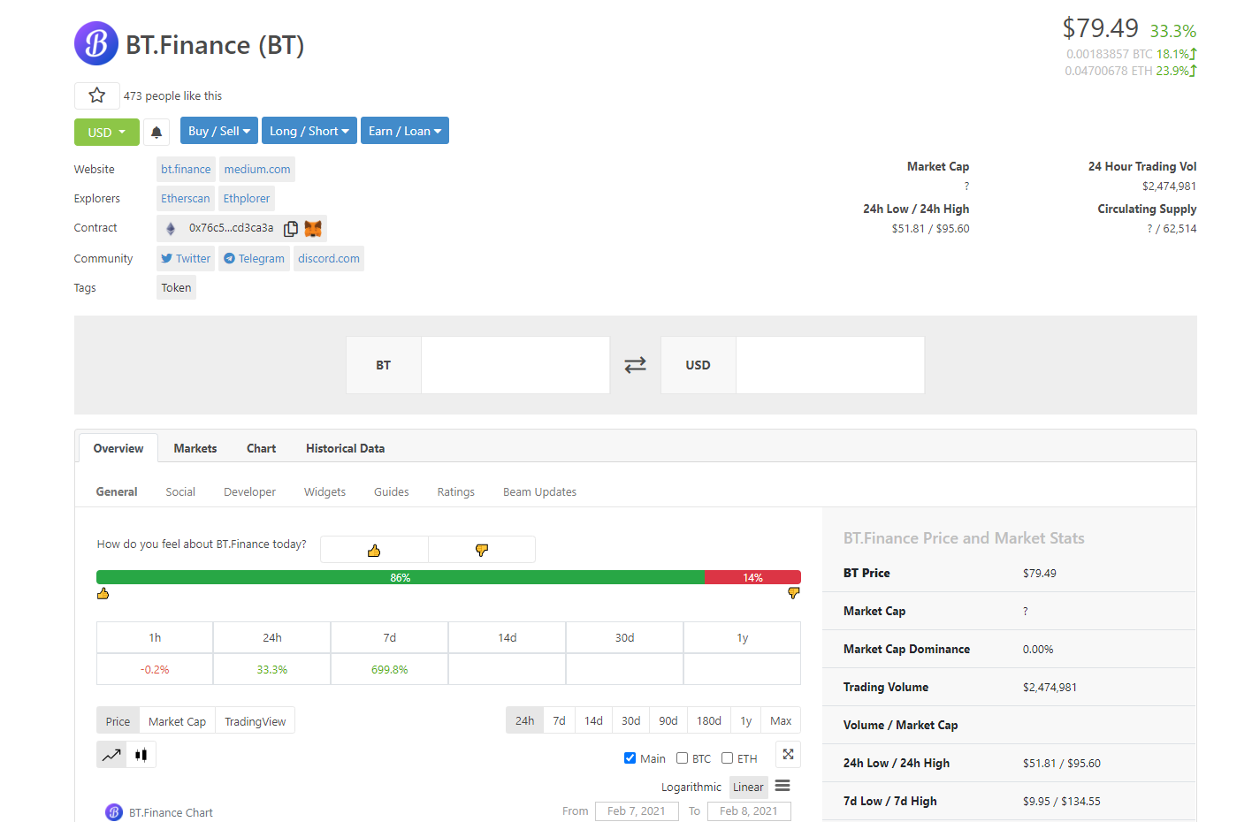Open the Ethplorer explorer link
The width and height of the screenshot is (1252, 822).
click(247, 199)
